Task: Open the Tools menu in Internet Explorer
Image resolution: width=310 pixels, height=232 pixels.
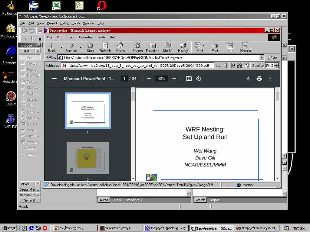Action: coord(101,37)
